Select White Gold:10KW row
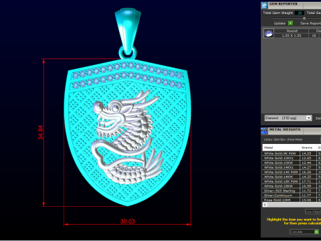This screenshot has height=241, width=321. coord(292,163)
